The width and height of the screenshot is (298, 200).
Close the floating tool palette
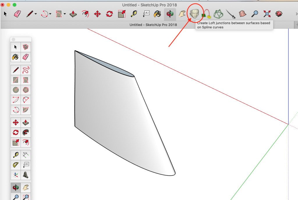pos(13,39)
